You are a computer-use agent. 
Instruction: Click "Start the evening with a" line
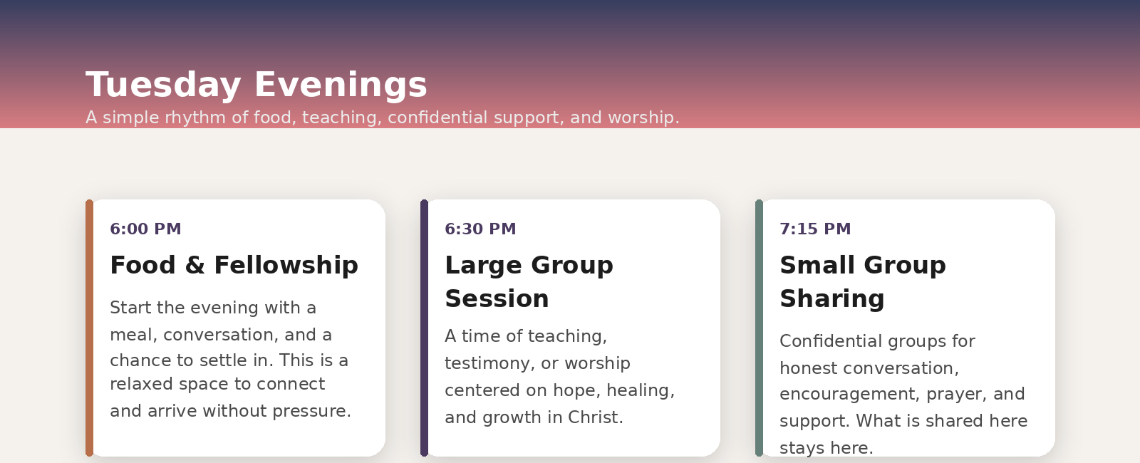213,308
